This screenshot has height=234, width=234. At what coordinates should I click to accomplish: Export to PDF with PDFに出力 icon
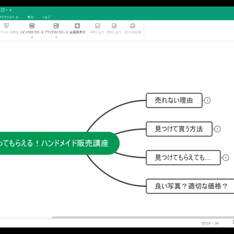pos(114,26)
